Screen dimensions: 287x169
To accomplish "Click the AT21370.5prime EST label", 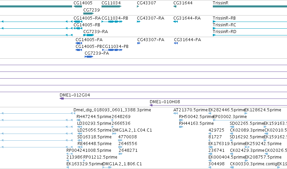I will pyautogui.click(x=191, y=110).
